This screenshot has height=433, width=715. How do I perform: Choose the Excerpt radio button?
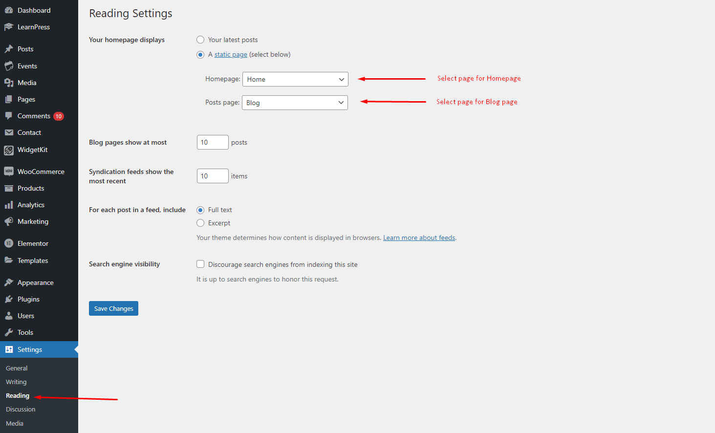click(200, 223)
